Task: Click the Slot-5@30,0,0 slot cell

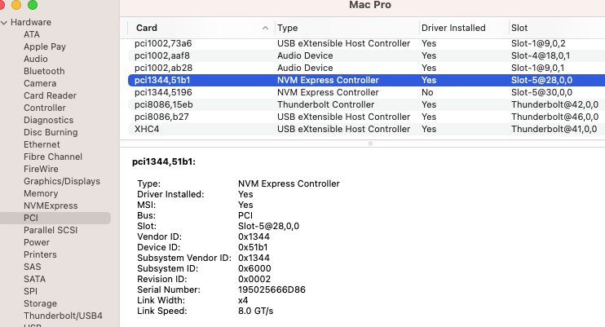Action: click(541, 92)
